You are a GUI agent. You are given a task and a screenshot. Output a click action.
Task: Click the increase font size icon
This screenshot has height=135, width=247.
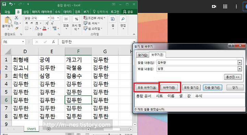pyautogui.click(x=47, y=23)
